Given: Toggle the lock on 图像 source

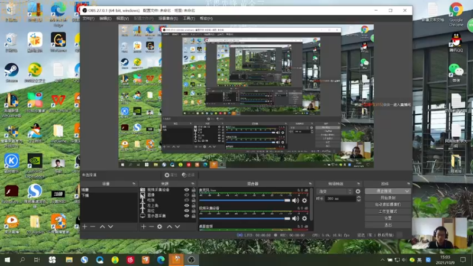Looking at the screenshot, I should (x=194, y=195).
